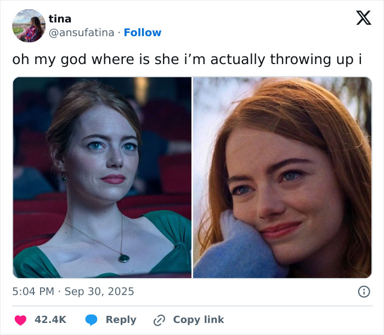Click the Sep 30, 2025 date

[99, 292]
